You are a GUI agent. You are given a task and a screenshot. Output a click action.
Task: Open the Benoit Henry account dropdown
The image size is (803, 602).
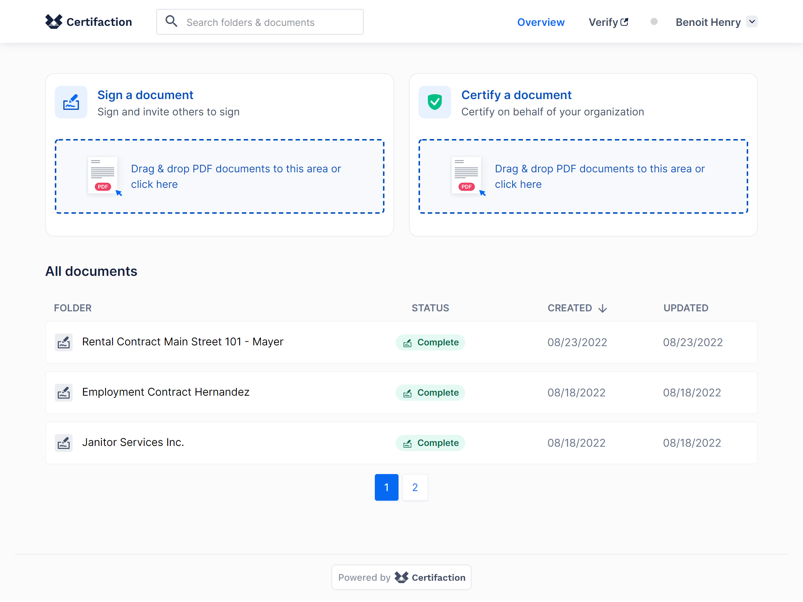click(716, 22)
